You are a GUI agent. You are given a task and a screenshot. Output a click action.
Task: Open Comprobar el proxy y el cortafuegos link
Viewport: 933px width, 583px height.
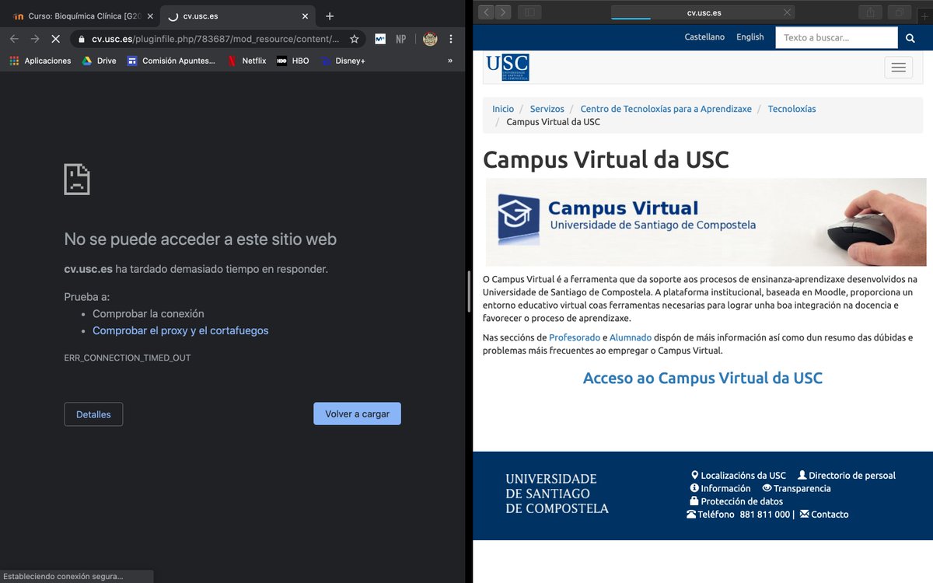(180, 330)
